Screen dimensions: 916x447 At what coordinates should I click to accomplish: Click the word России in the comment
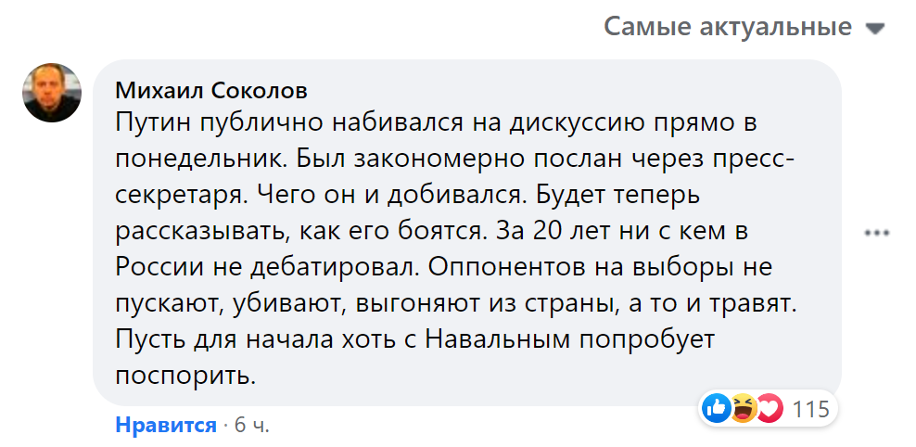pyautogui.click(x=153, y=267)
